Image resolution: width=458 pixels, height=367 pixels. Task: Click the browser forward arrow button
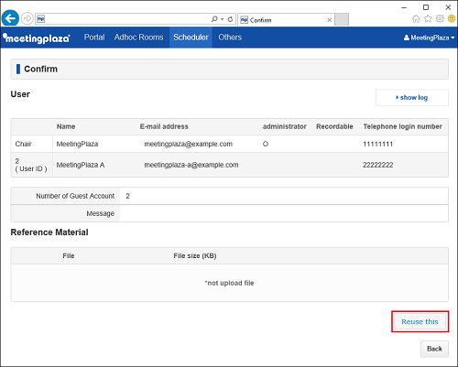click(27, 18)
